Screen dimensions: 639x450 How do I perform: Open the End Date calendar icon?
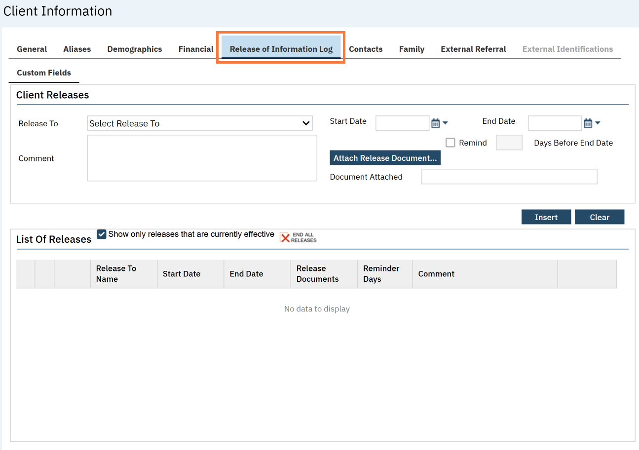(588, 123)
